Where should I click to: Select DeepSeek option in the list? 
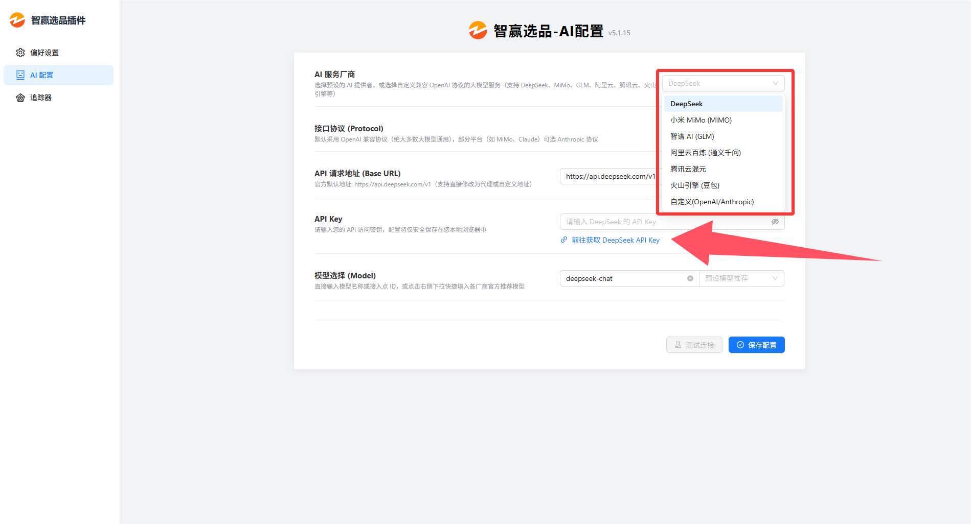pyautogui.click(x=723, y=104)
